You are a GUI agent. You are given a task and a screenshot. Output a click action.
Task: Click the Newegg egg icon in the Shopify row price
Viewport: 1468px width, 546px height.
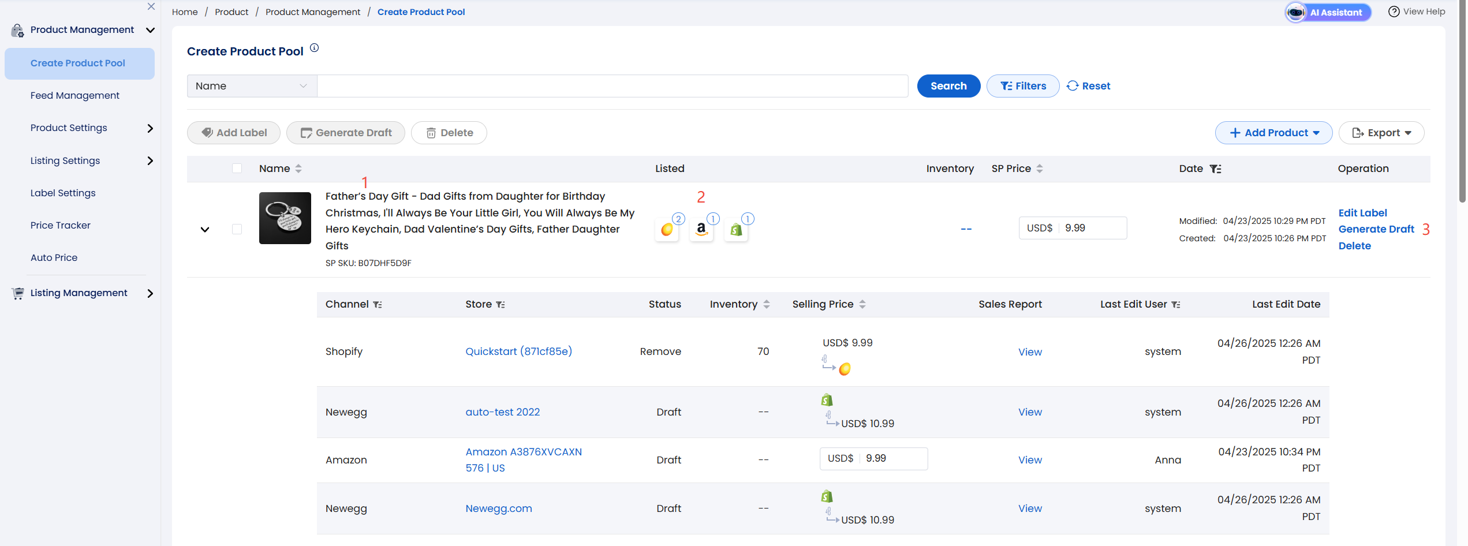pyautogui.click(x=845, y=369)
